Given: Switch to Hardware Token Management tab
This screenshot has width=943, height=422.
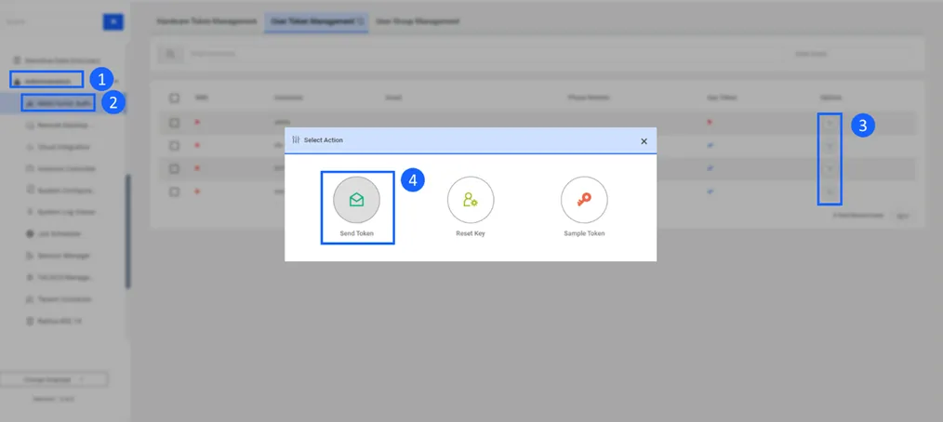Looking at the screenshot, I should tap(206, 21).
